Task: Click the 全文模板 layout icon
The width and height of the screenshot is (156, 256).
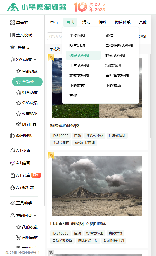Action: coord(13,35)
